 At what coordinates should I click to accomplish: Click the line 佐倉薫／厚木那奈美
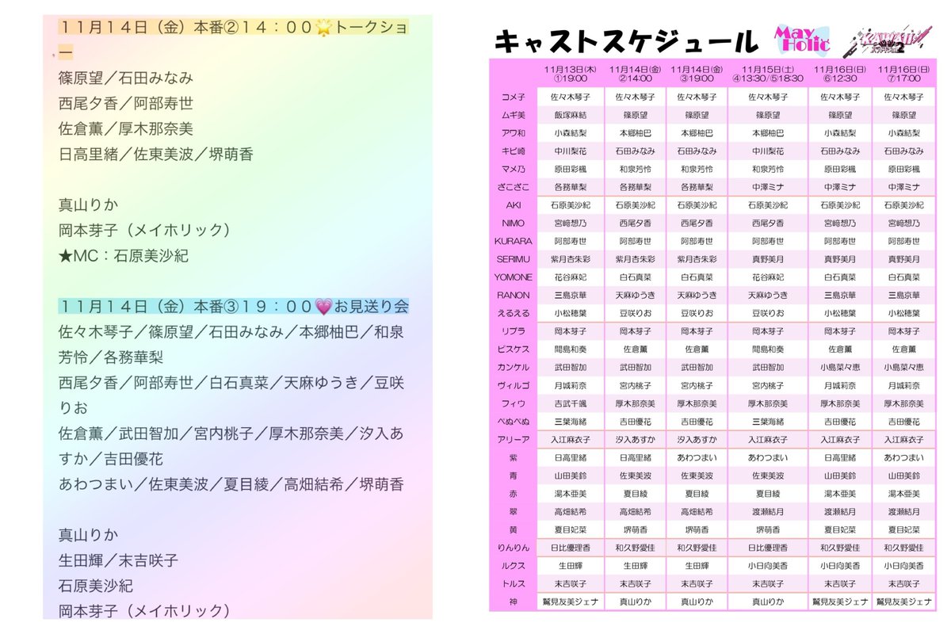pos(126,129)
